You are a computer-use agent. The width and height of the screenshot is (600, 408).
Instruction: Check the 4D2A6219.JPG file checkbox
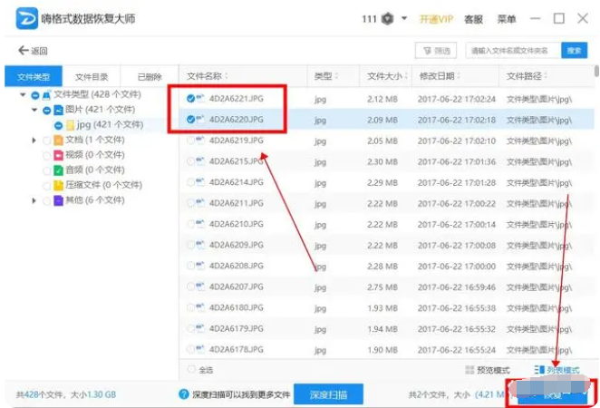190,141
